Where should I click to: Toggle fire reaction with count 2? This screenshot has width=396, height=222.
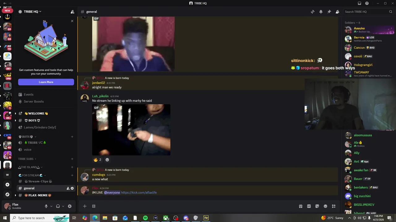[x=97, y=160]
